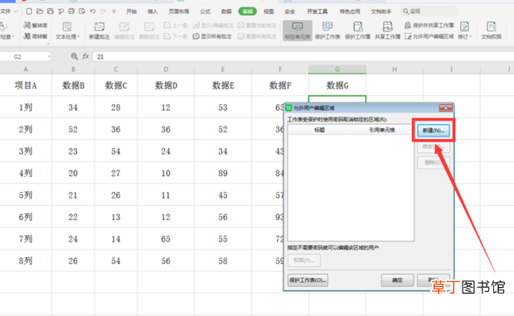
Task: Click the formula bar showing 21
Action: pyautogui.click(x=303, y=57)
